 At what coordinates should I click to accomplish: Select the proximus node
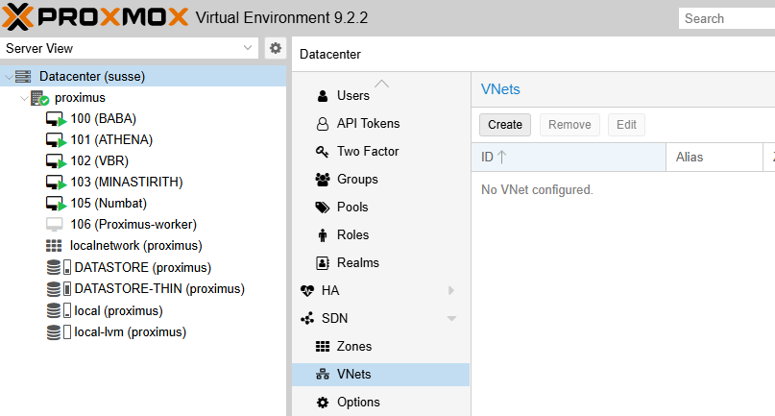click(80, 98)
